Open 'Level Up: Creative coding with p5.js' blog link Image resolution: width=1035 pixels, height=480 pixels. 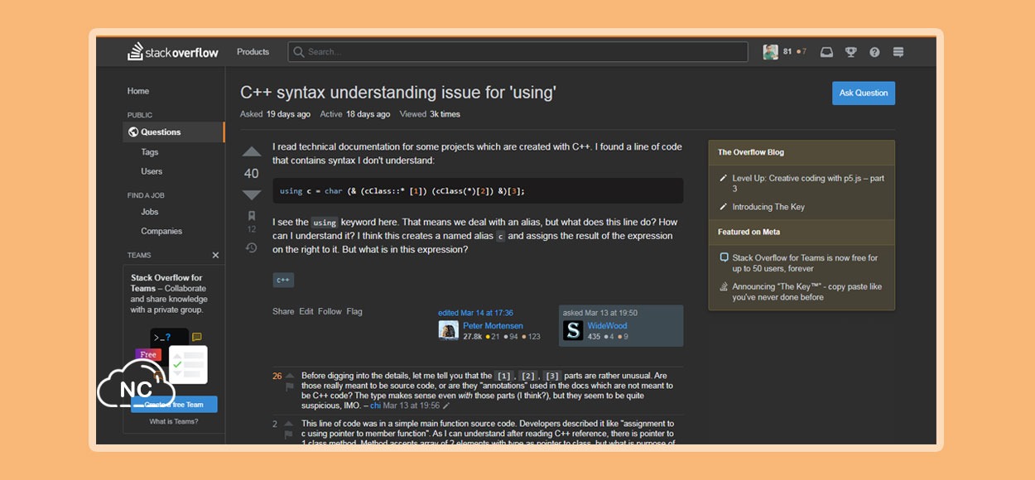pos(808,184)
